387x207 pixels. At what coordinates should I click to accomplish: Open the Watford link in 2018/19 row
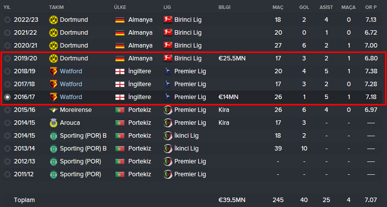coord(71,71)
